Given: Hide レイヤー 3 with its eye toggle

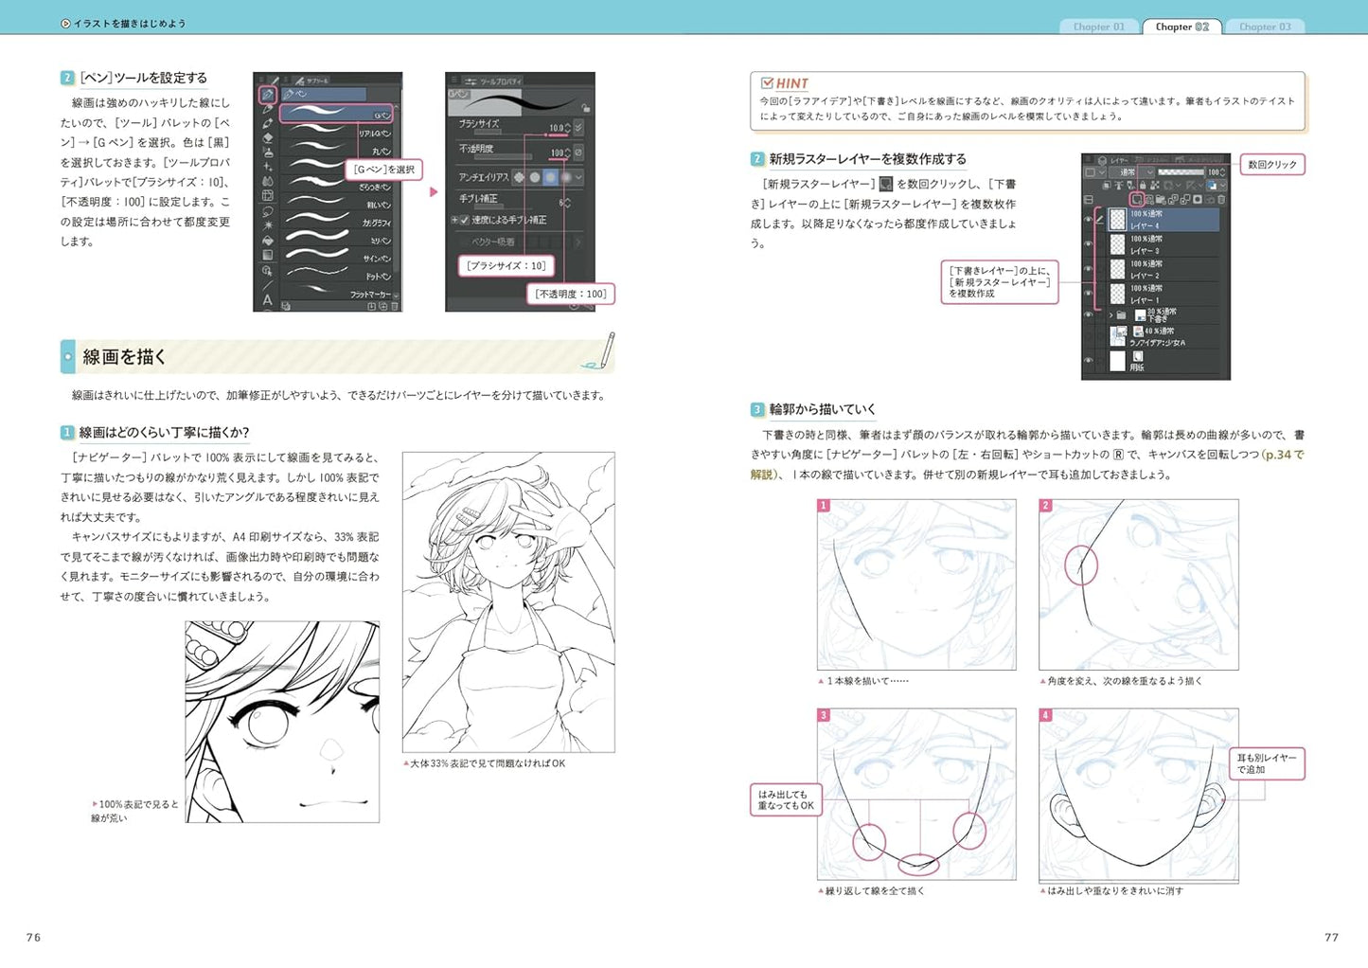Looking at the screenshot, I should (1087, 243).
